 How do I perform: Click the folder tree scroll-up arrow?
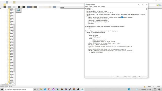pyautogui.click(x=14, y=9)
